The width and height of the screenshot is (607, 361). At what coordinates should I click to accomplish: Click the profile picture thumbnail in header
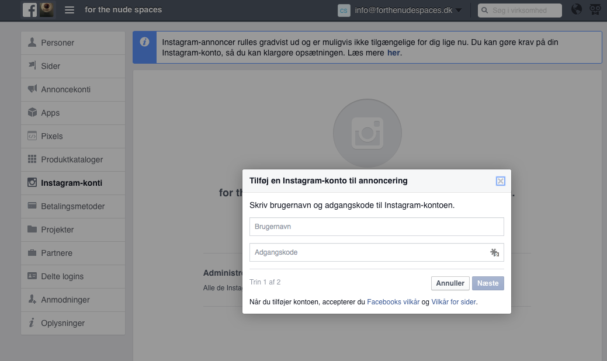coord(47,10)
